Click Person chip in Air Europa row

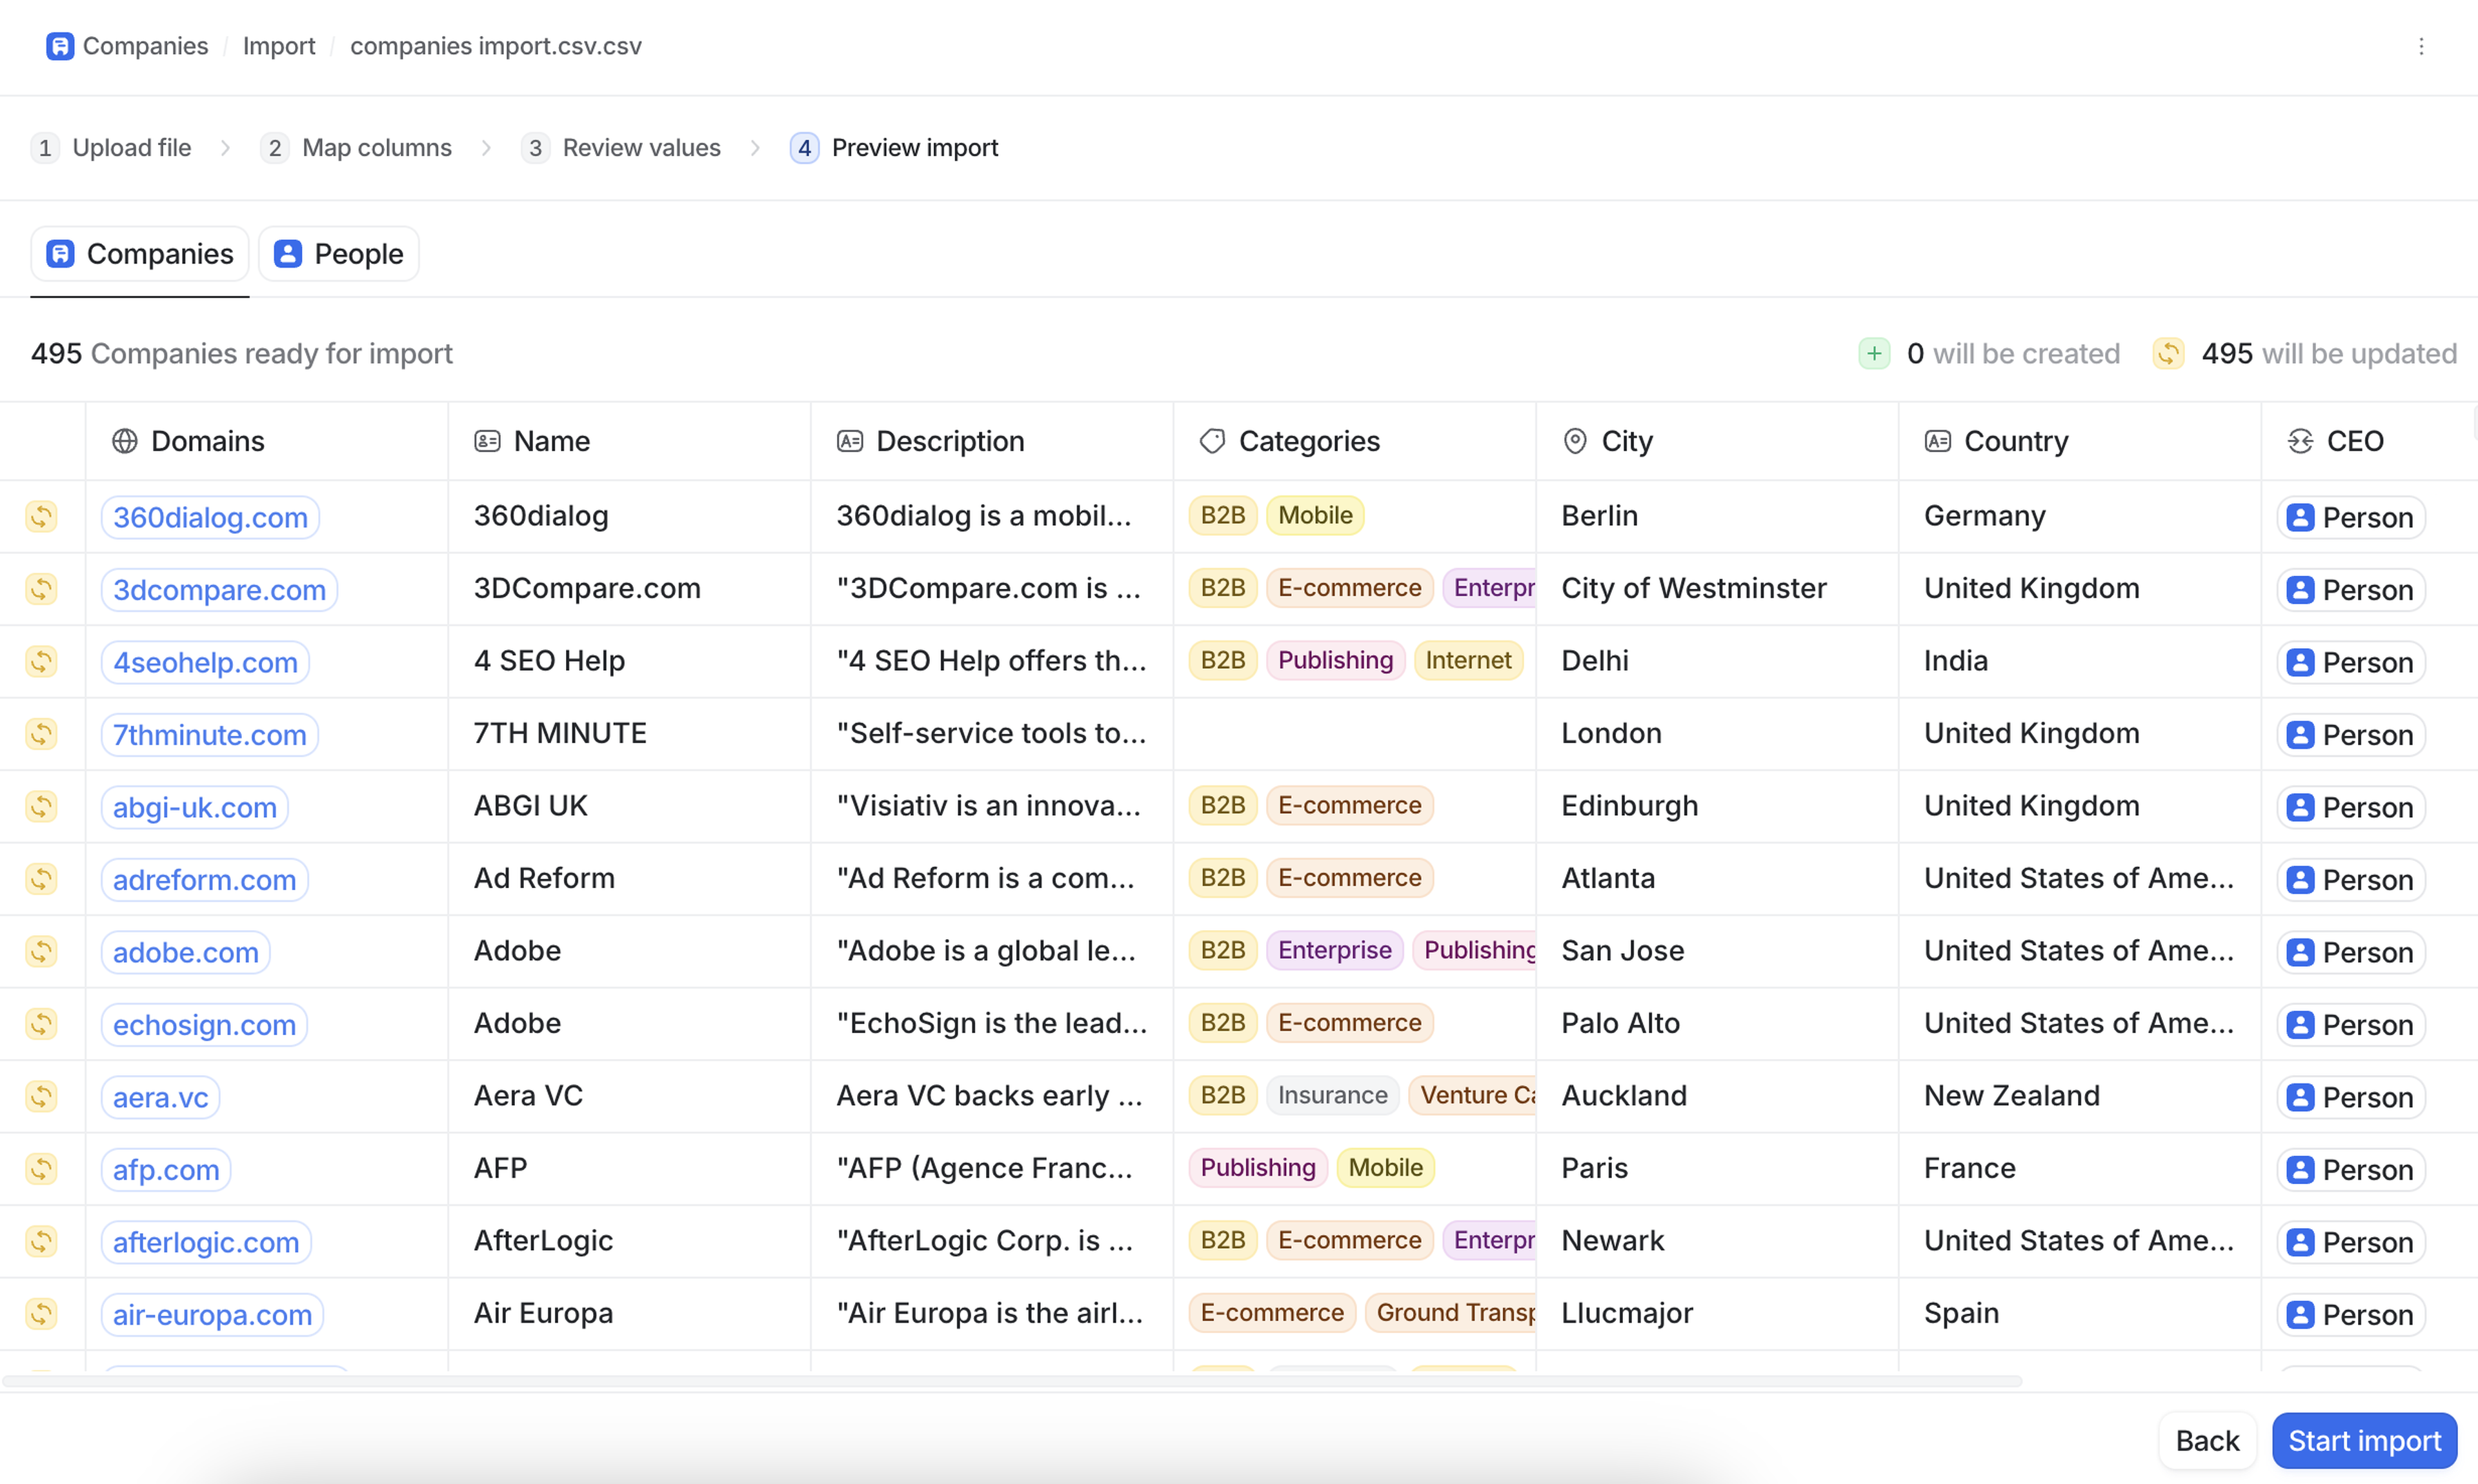tap(2350, 1314)
